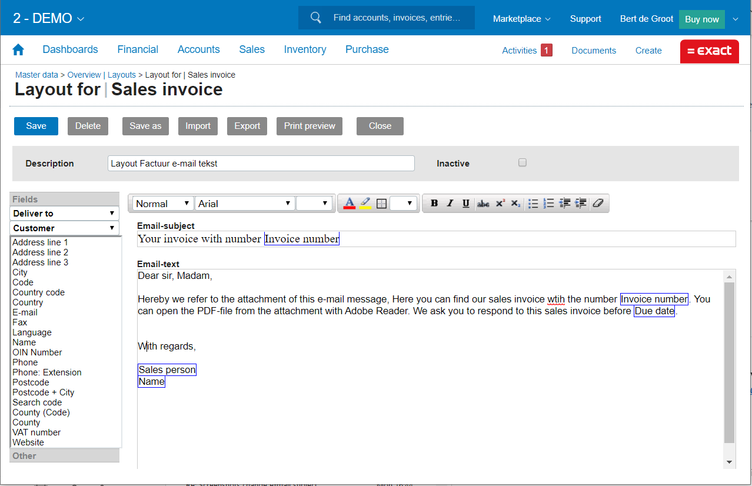Screen dimensions: 752x486
Task: Insert a bulleted list
Action: point(533,204)
